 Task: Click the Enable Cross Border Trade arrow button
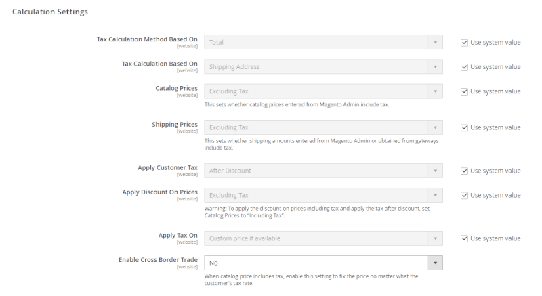(x=435, y=263)
